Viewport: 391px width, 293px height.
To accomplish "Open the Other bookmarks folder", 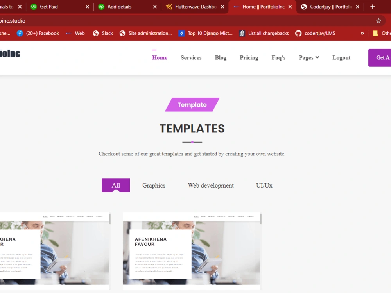I will coord(382,33).
